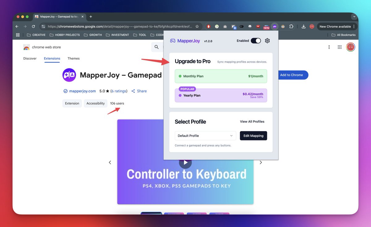Image resolution: width=371 pixels, height=227 pixels.
Task: Click the glasses face extension icon
Action: point(283,27)
